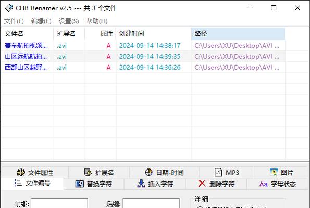Click the 前缀 input field

(59, 203)
